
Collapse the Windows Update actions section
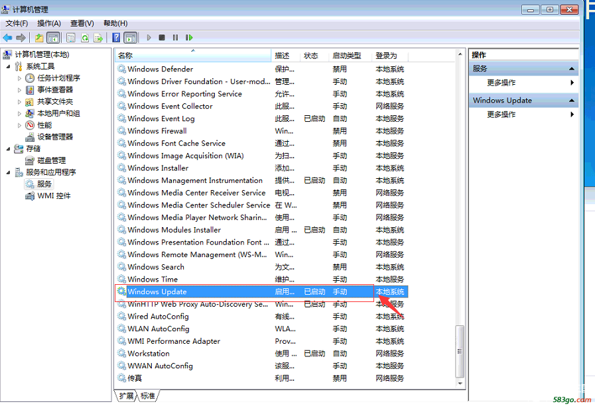572,101
